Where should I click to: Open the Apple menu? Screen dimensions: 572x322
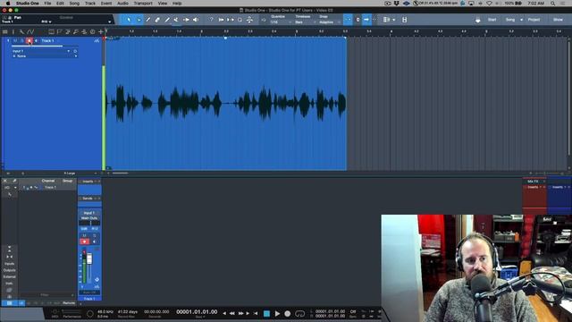coord(8,4)
